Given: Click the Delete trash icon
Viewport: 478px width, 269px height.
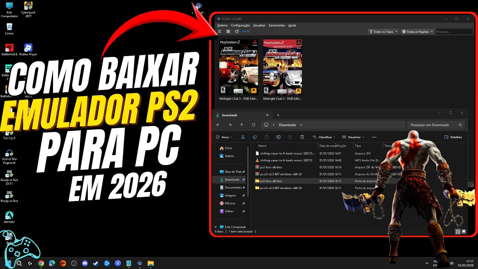Looking at the screenshot, I should point(302,137).
